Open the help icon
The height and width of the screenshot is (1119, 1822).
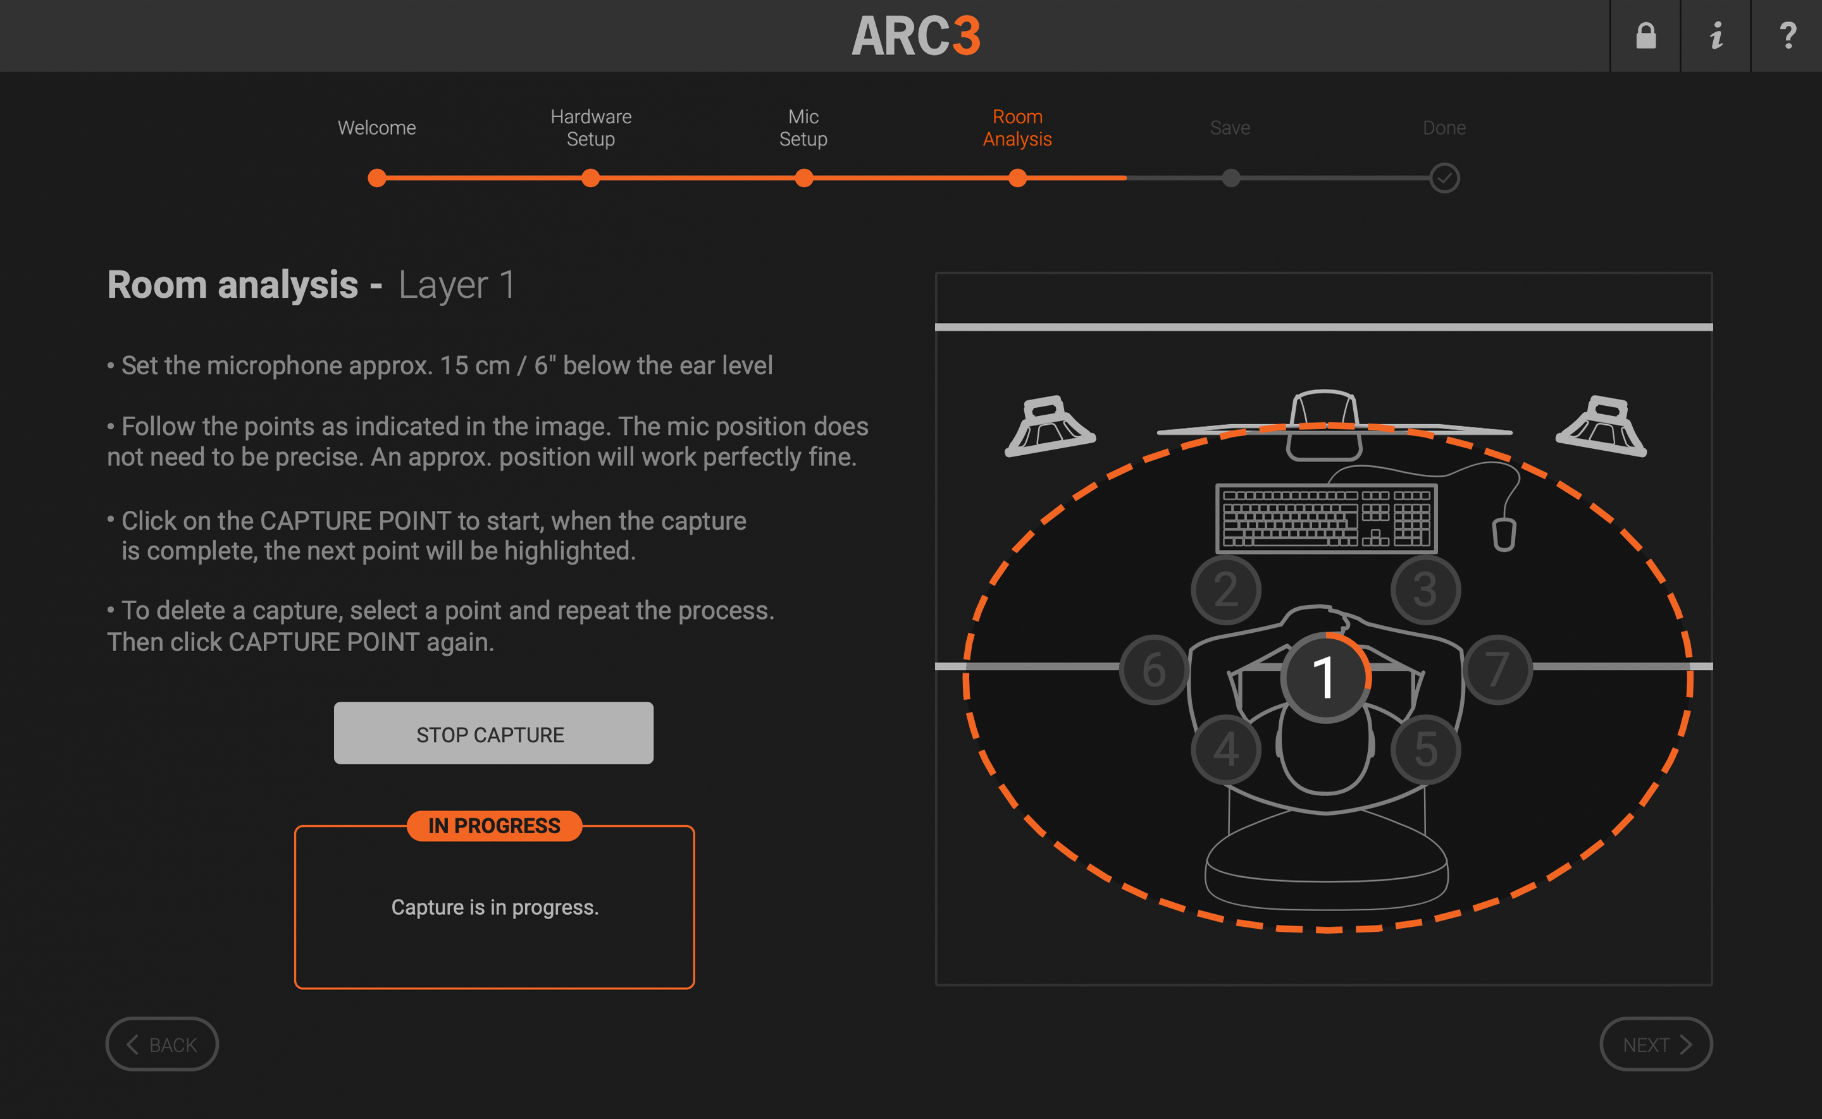coord(1787,35)
